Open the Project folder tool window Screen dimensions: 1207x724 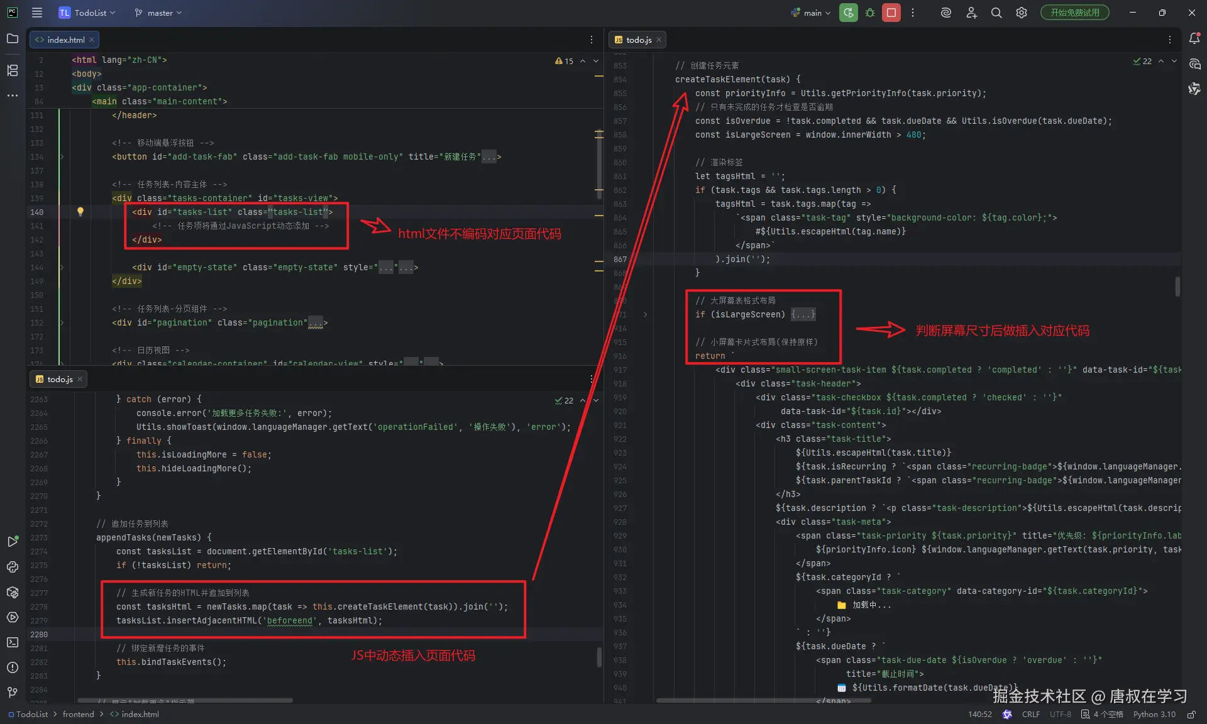pos(13,39)
